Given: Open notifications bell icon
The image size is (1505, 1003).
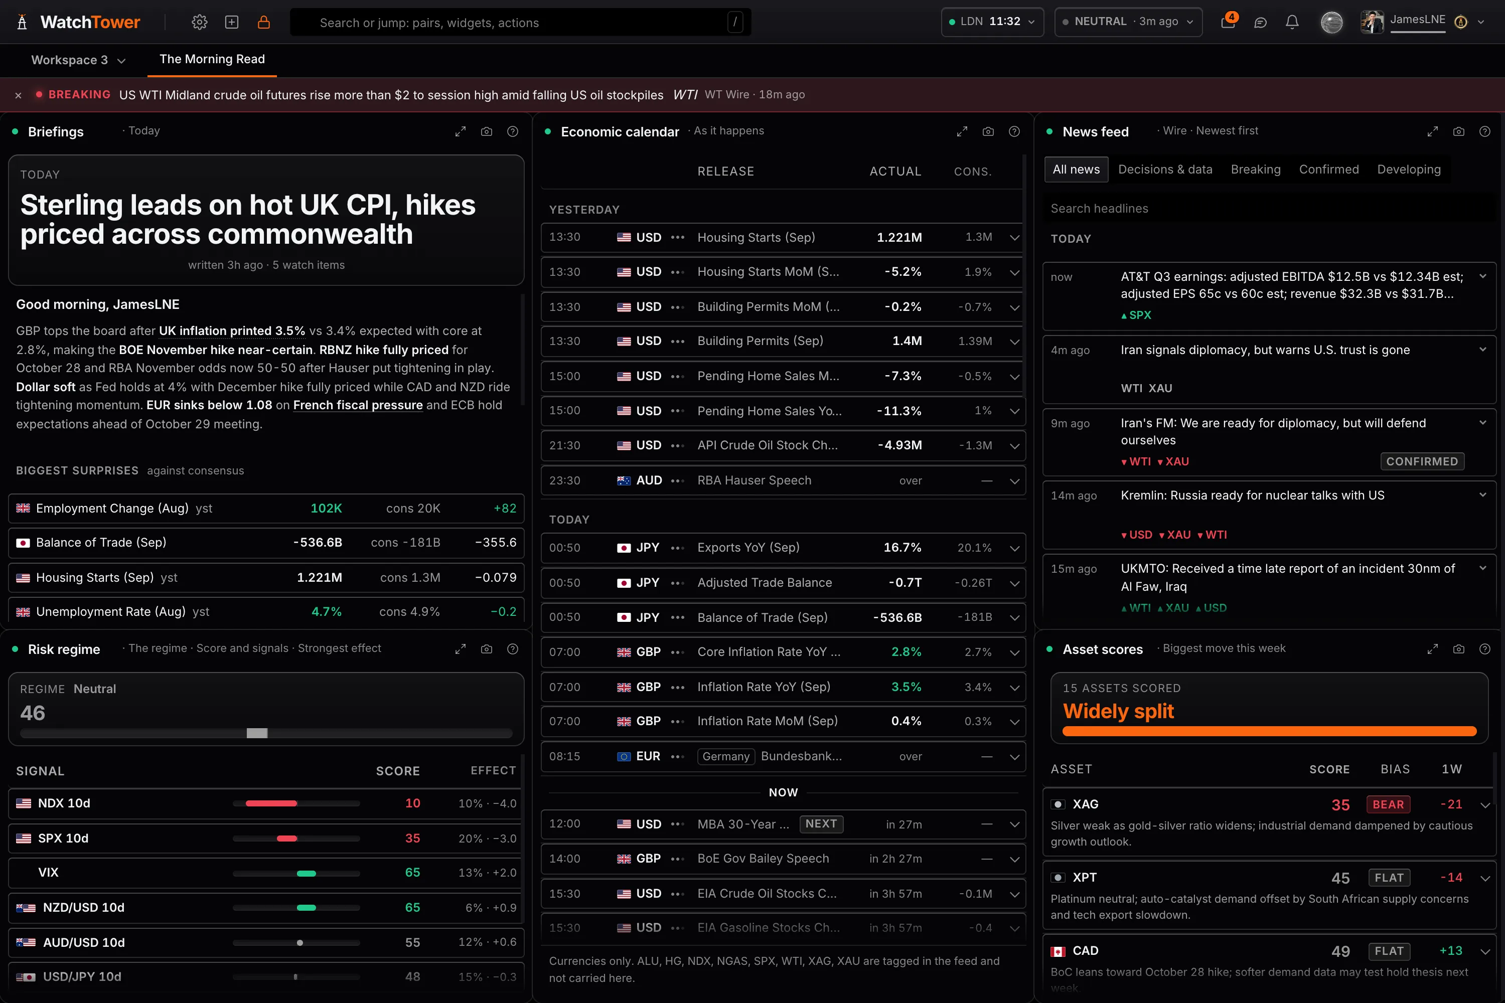Looking at the screenshot, I should pyautogui.click(x=1292, y=23).
